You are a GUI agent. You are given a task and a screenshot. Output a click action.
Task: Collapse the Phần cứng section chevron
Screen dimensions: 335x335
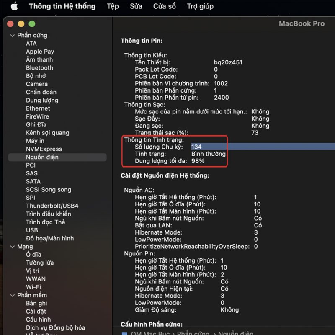pos(12,36)
